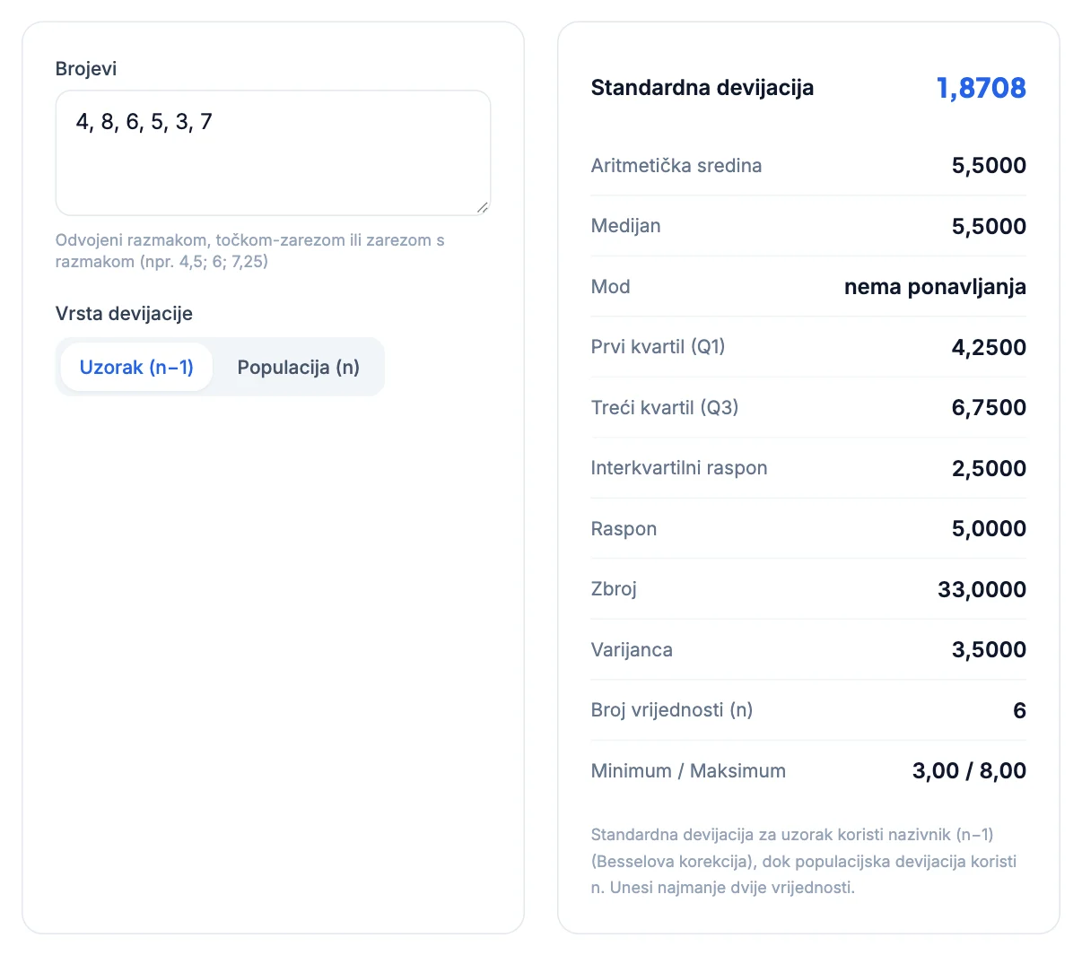
Task: Click the Brojevi numbers text area
Action: pyautogui.click(x=273, y=152)
